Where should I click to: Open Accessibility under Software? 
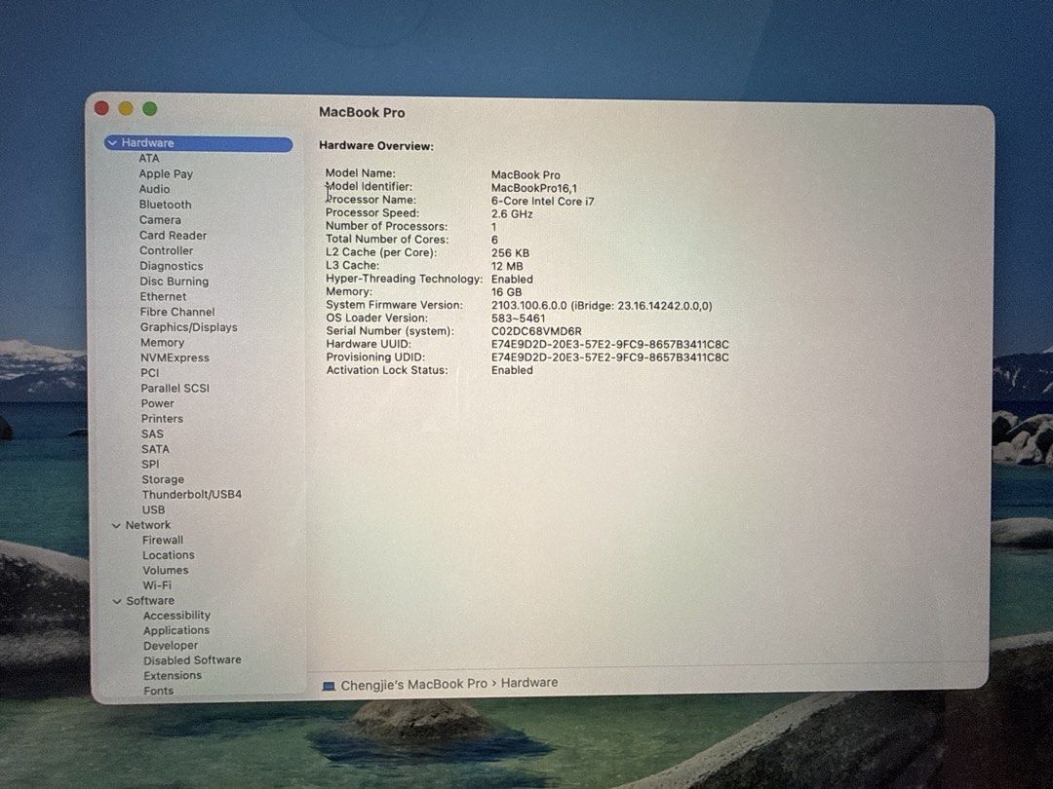click(176, 616)
